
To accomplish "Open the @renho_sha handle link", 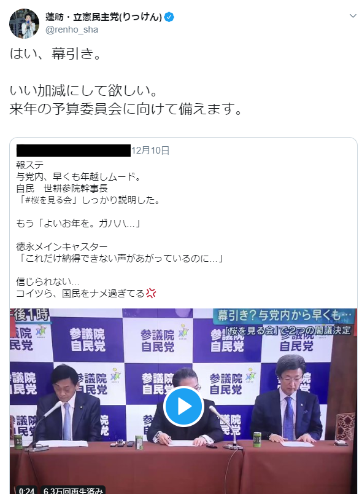I will 72,29.
